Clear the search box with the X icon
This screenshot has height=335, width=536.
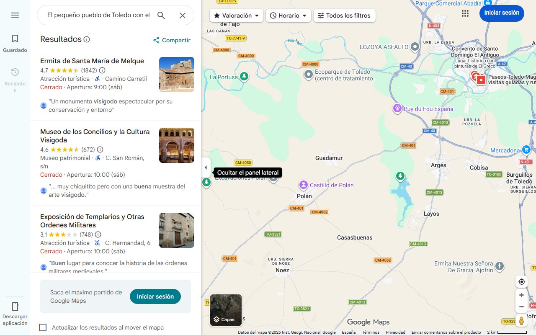[183, 15]
